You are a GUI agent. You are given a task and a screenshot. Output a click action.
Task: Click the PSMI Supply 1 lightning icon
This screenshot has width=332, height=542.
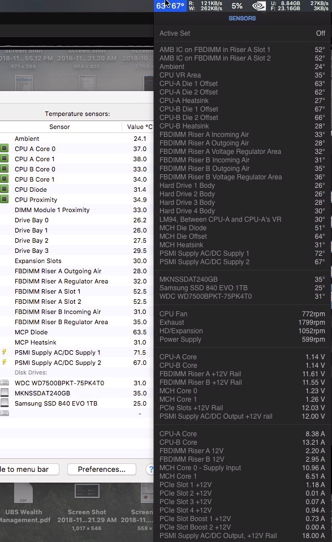4,352
